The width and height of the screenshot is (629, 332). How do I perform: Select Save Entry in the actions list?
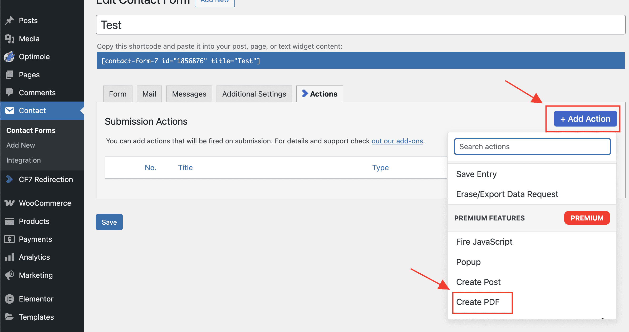pos(476,174)
